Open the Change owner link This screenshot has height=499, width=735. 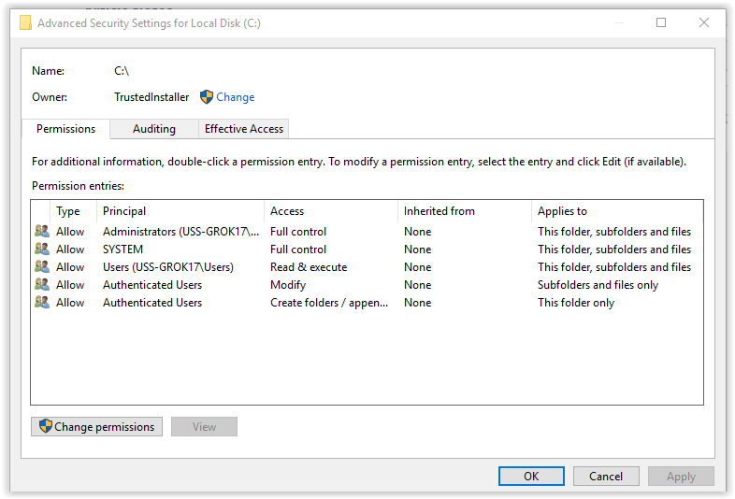point(236,97)
